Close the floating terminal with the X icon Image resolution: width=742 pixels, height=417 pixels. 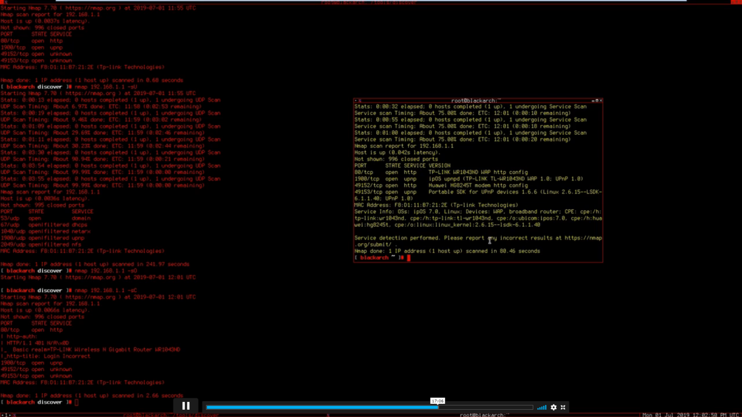pos(600,101)
